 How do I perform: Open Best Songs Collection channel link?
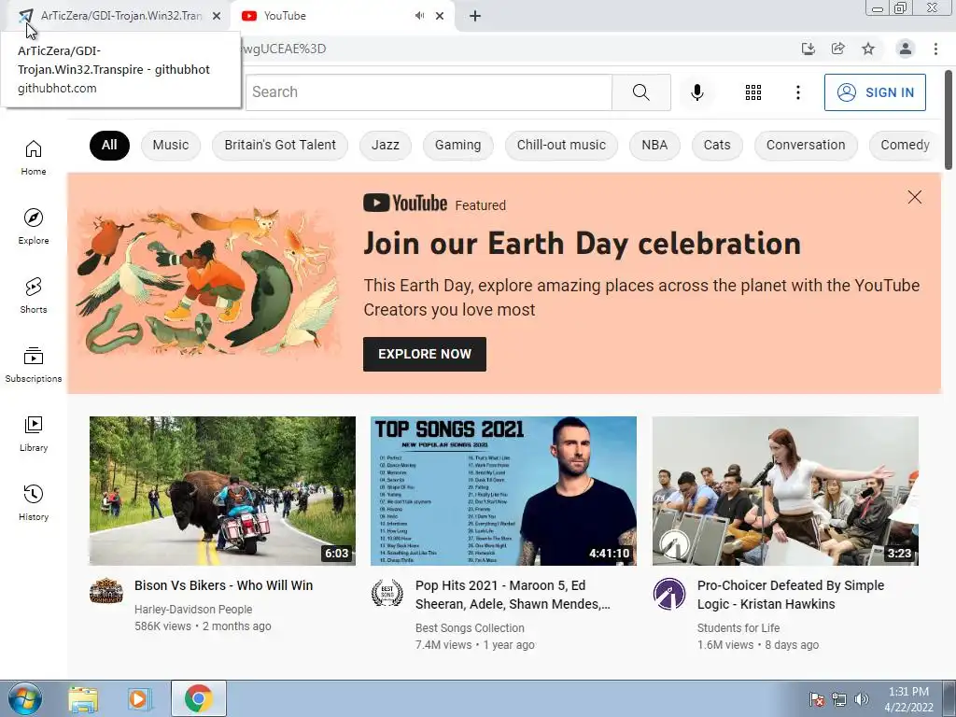click(x=470, y=628)
